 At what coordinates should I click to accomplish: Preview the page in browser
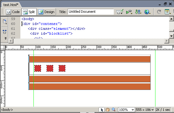point(147,12)
